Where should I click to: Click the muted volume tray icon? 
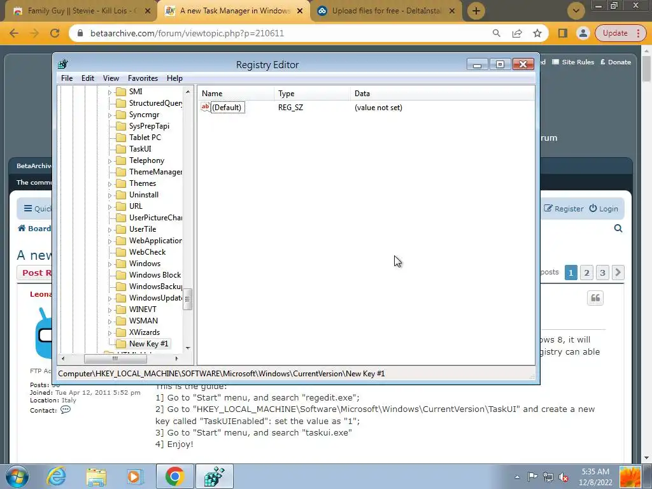click(564, 477)
